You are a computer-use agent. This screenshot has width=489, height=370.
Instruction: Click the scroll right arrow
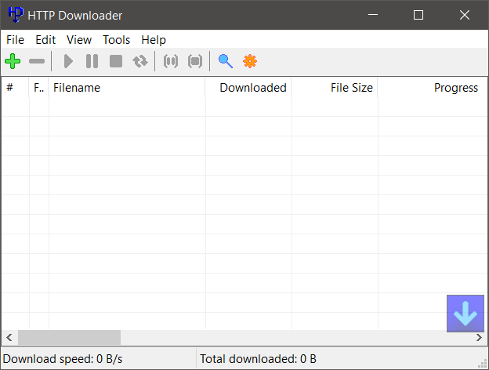480,338
